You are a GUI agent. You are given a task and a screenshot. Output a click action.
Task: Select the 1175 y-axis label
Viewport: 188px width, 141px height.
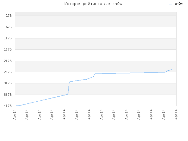point(8,38)
